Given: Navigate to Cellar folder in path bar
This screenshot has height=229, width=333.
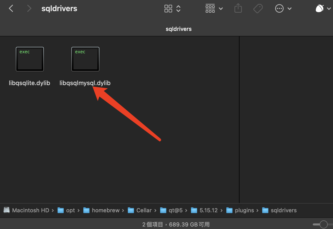Looking at the screenshot, I should [140, 210].
